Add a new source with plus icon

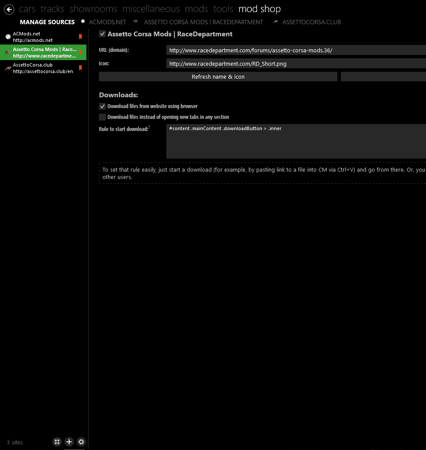pyautogui.click(x=69, y=442)
